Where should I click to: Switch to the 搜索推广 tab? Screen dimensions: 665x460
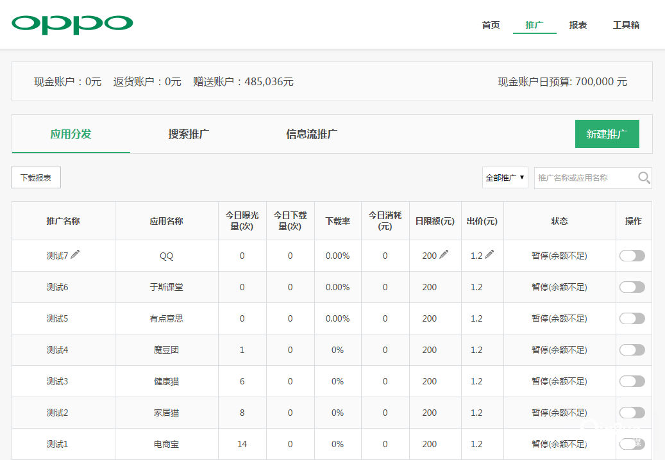187,134
